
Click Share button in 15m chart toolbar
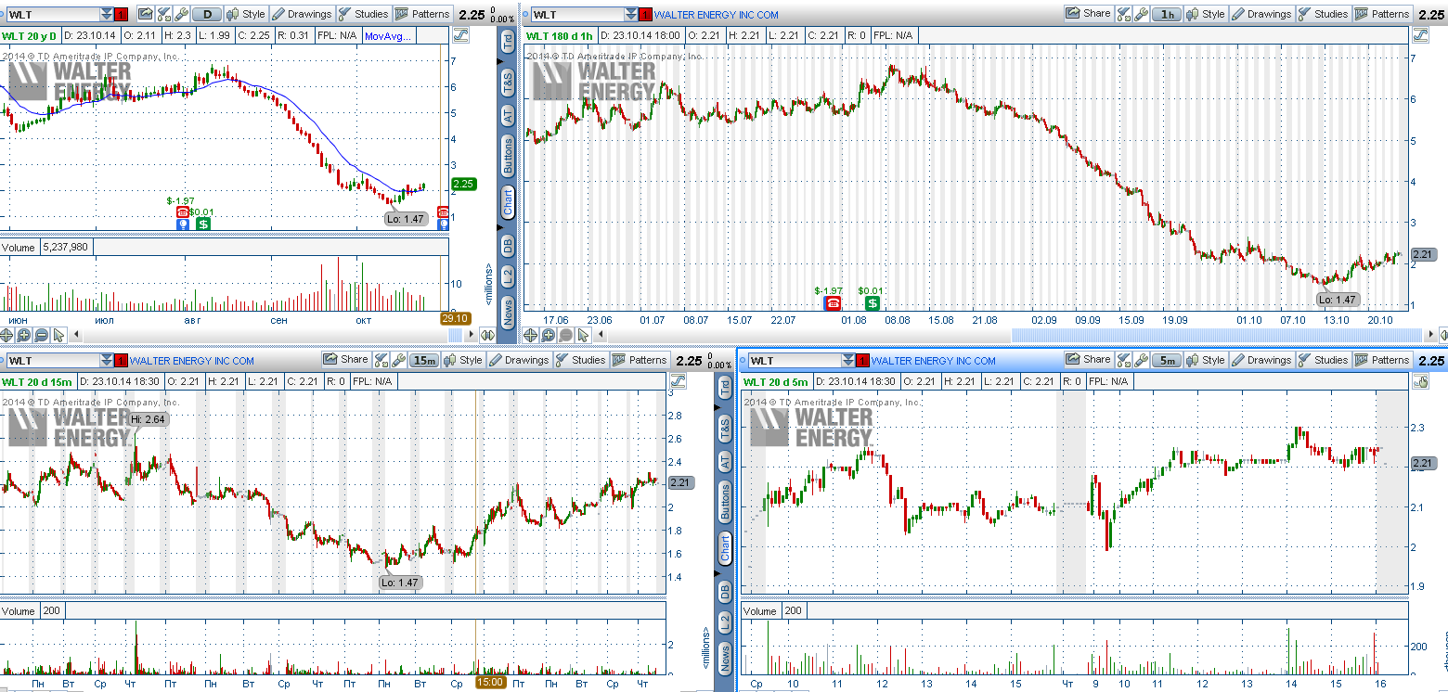[x=345, y=360]
